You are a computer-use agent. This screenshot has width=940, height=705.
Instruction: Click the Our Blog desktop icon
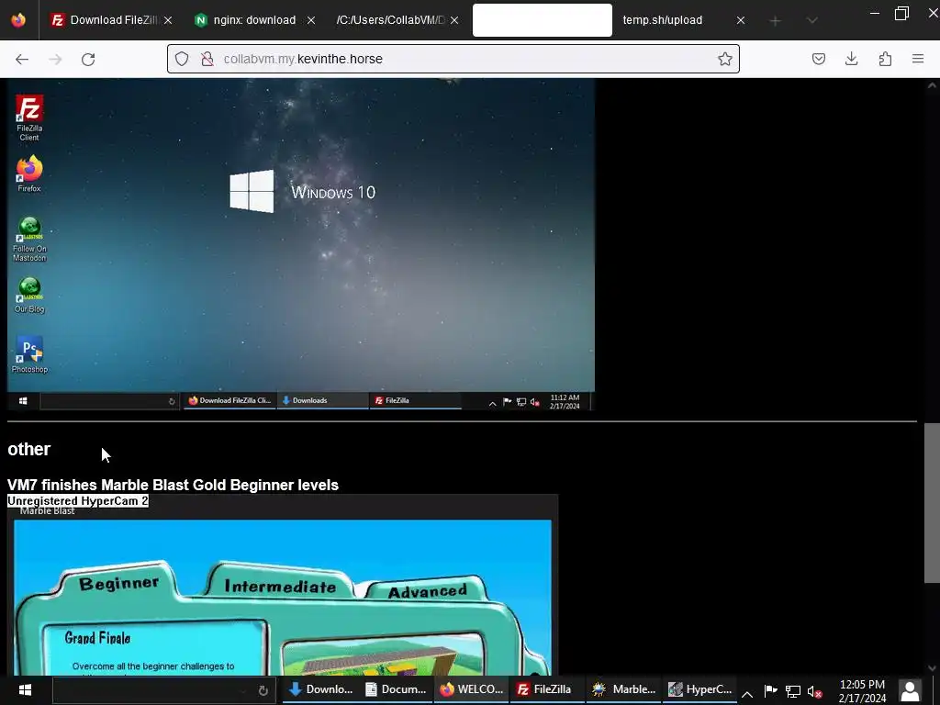click(x=29, y=295)
